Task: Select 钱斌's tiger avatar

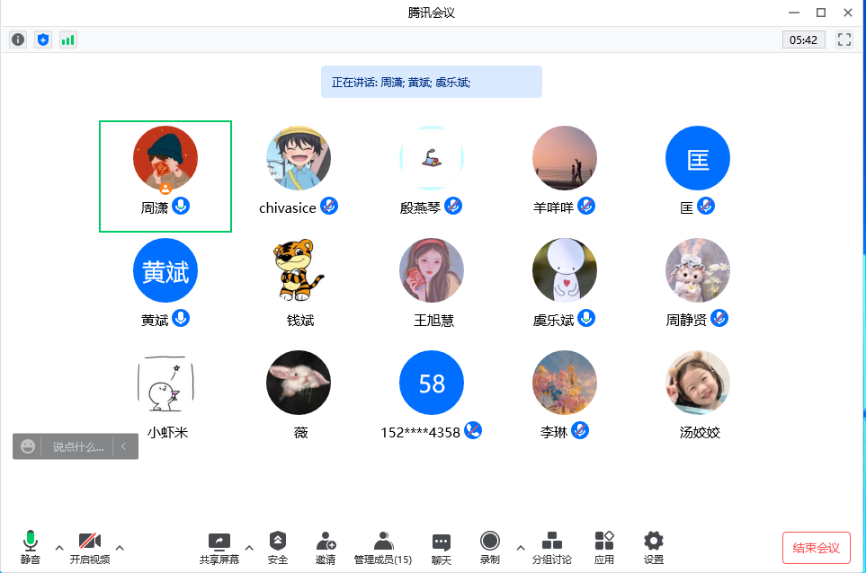Action: (299, 270)
